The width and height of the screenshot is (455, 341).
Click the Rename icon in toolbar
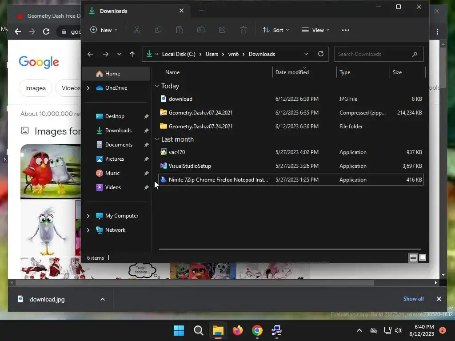[x=201, y=30]
